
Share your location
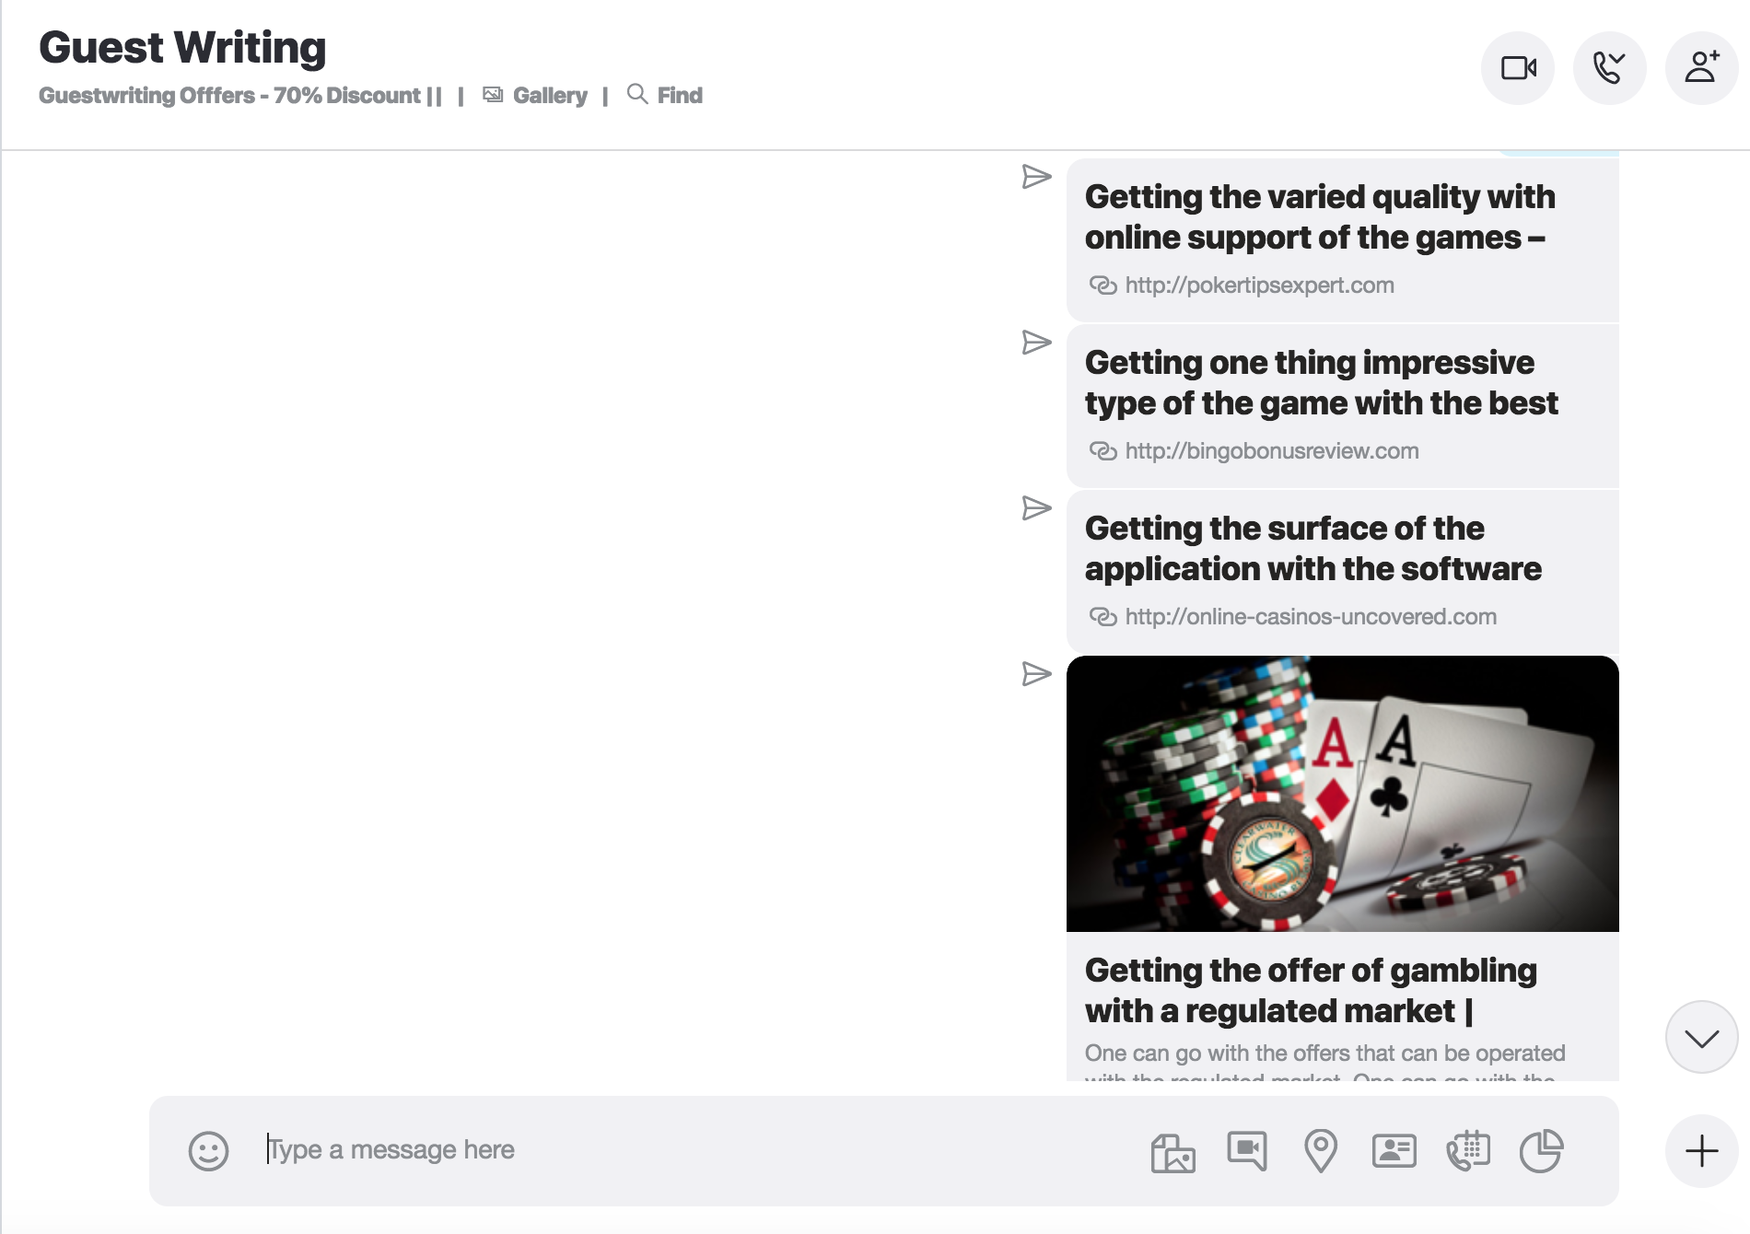click(1321, 1150)
